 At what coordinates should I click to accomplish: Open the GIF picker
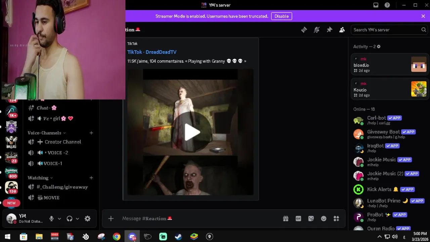[298, 218]
